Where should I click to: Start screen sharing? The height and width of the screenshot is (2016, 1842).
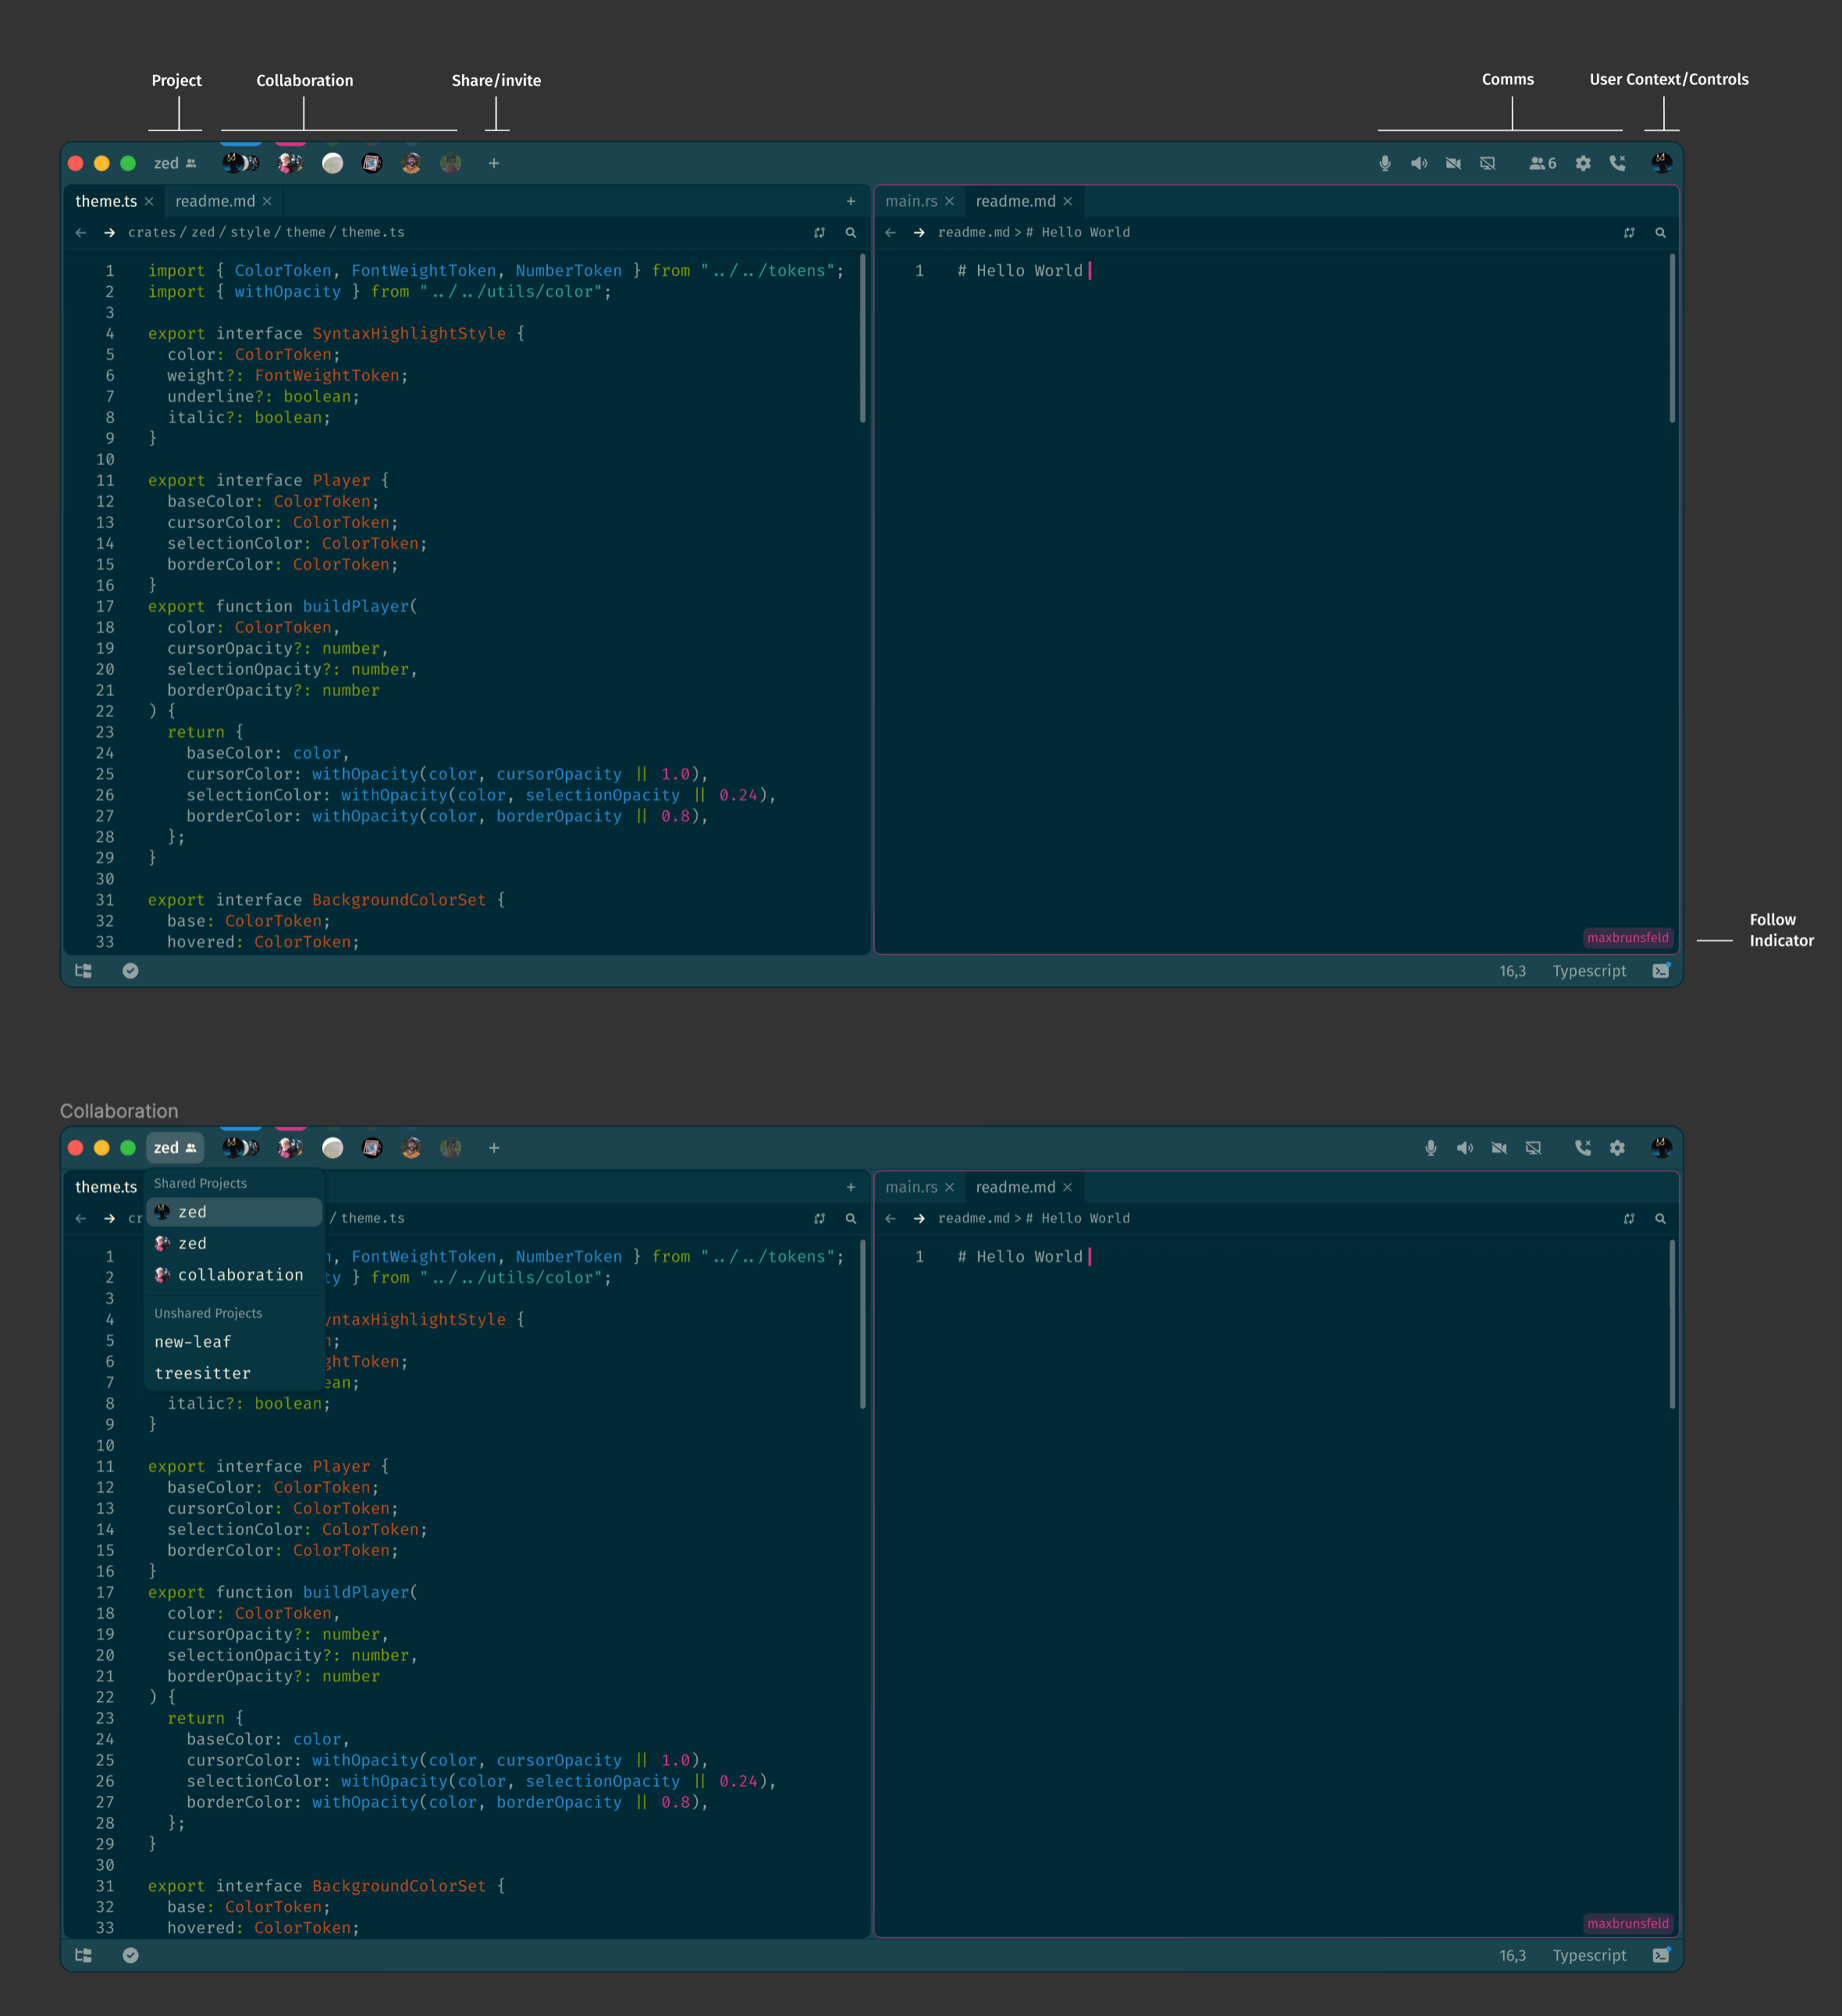pos(1488,163)
